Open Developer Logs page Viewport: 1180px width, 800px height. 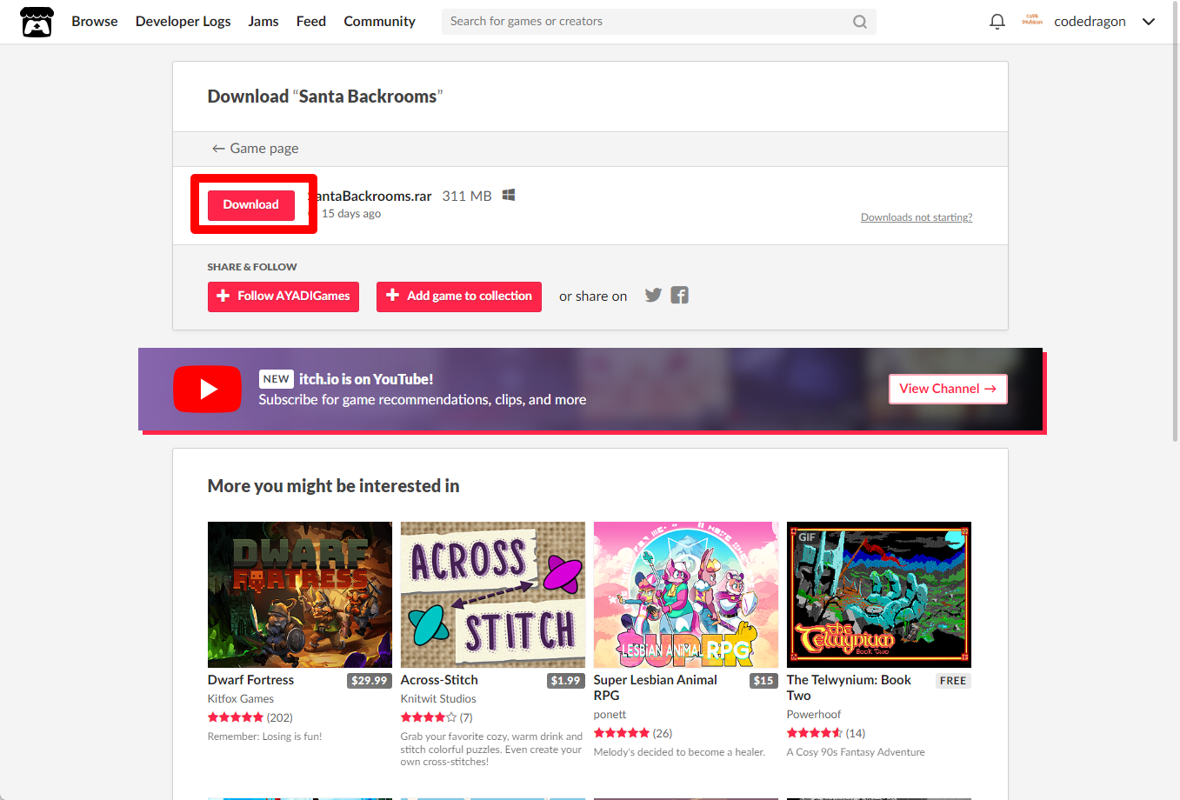point(183,22)
